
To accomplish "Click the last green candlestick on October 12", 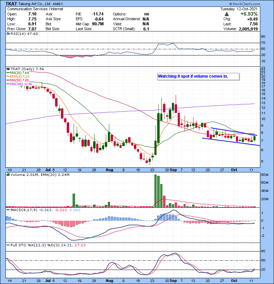I will pyautogui.click(x=254, y=138).
